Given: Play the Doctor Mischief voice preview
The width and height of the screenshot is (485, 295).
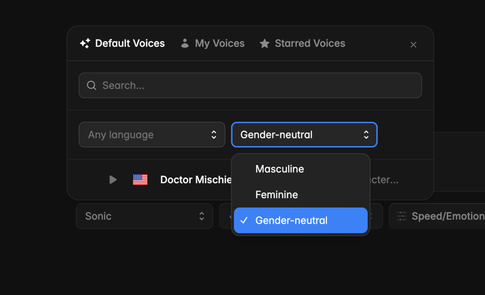Looking at the screenshot, I should [113, 180].
